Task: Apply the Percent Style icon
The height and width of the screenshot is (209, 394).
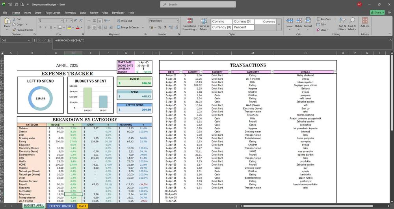Action: click(x=160, y=27)
